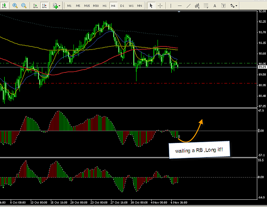Click price scale value 91.15

[262, 43]
